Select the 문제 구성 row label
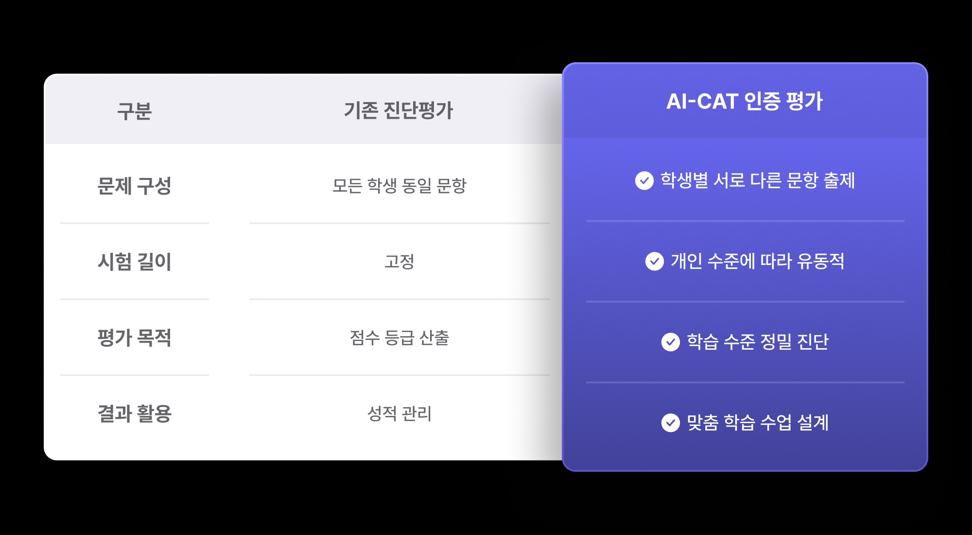Viewport: 972px width, 535px height. (135, 186)
